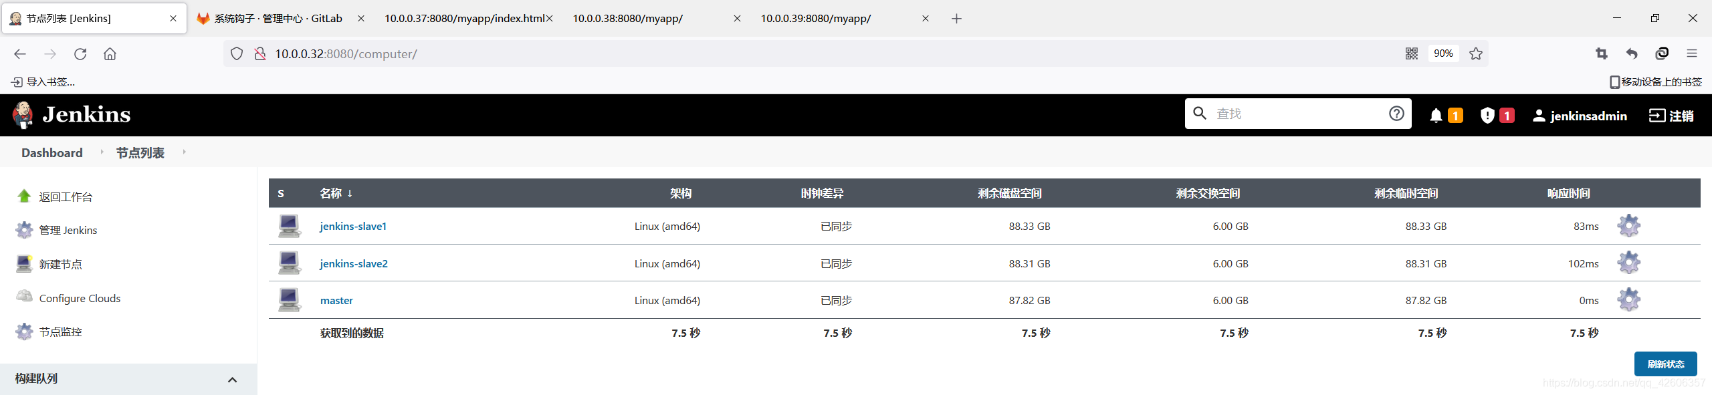Open Configure Clouds in the sidebar

pos(80,298)
